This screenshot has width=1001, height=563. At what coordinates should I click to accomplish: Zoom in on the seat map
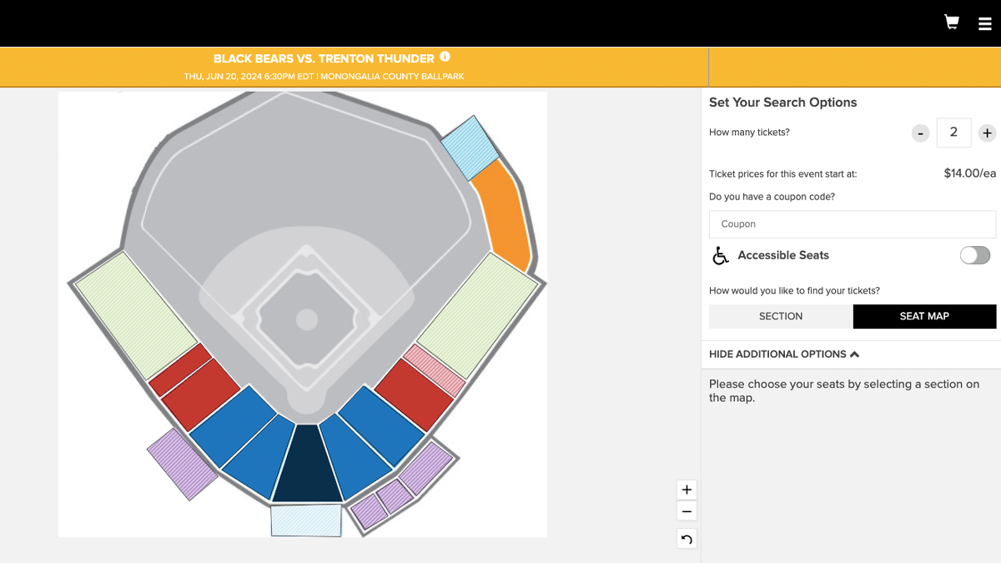(x=687, y=490)
